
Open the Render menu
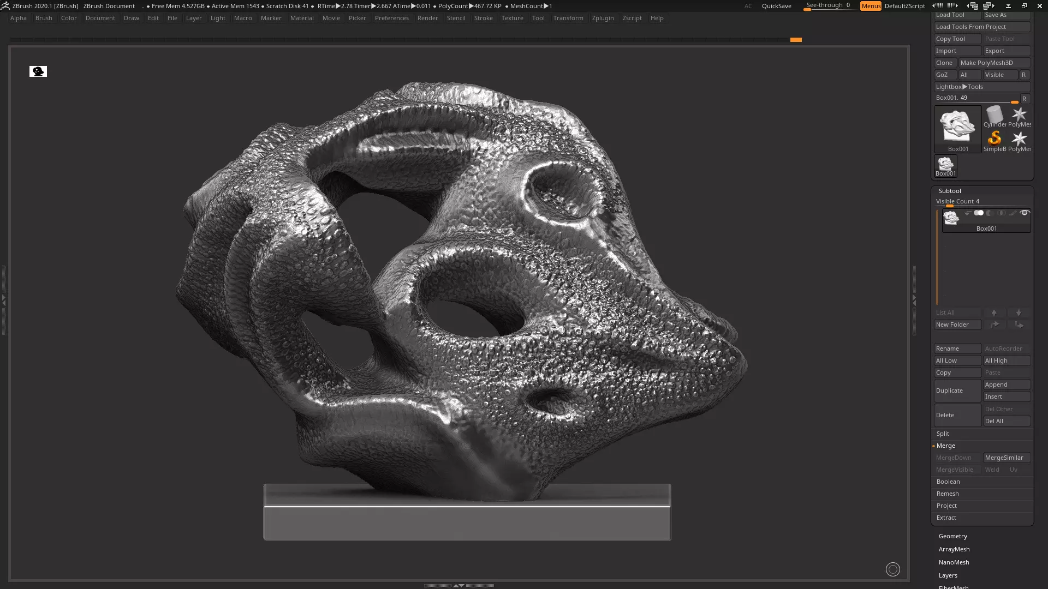click(x=427, y=18)
